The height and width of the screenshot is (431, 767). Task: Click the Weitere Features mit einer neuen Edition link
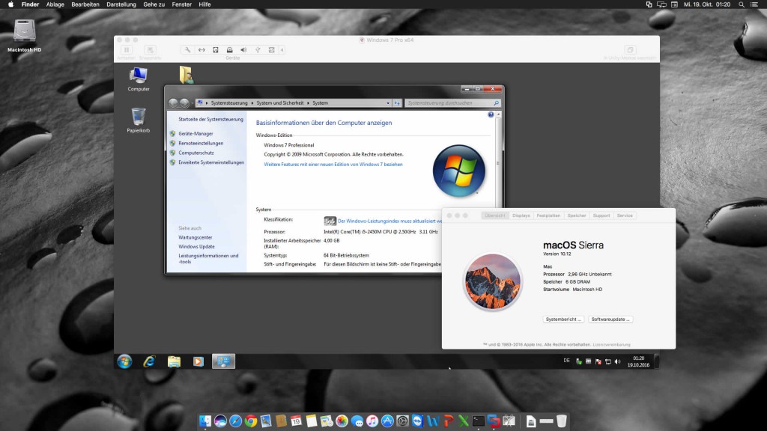click(333, 165)
